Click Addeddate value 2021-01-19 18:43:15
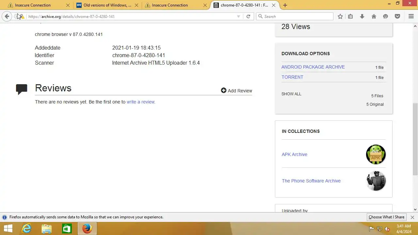Screen dimensions: 418x235 136,48
